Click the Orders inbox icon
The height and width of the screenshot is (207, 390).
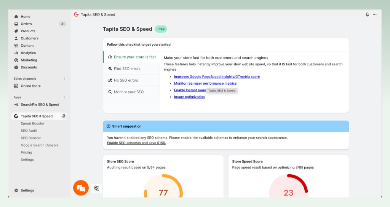tap(16, 24)
